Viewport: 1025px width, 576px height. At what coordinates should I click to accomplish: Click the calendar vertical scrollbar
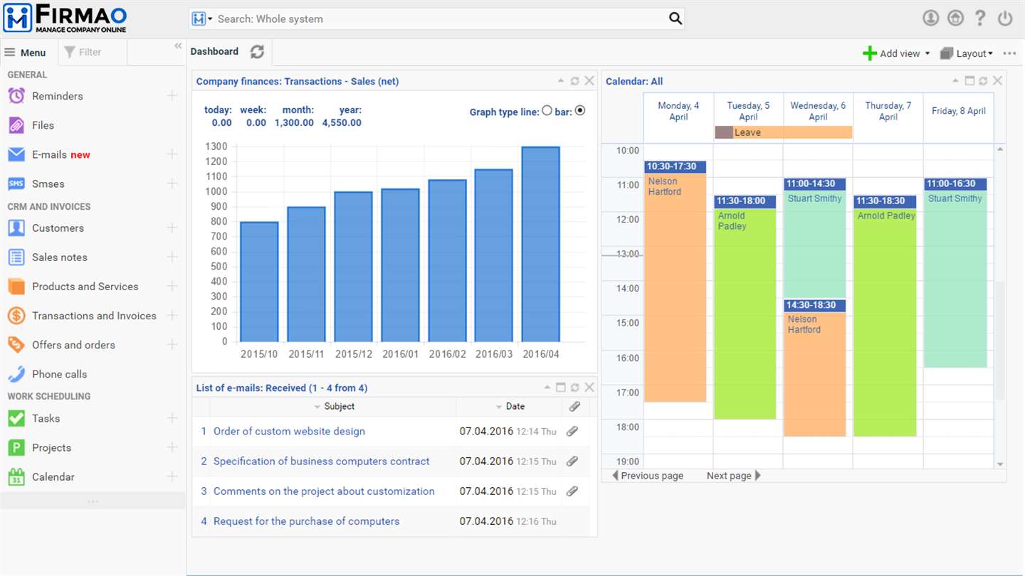pos(1000,306)
